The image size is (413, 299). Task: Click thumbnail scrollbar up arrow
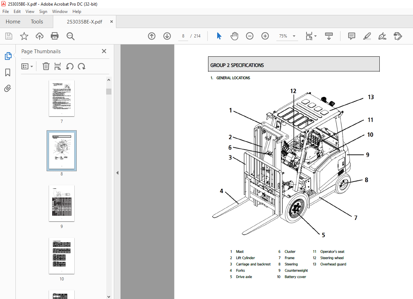point(109,80)
